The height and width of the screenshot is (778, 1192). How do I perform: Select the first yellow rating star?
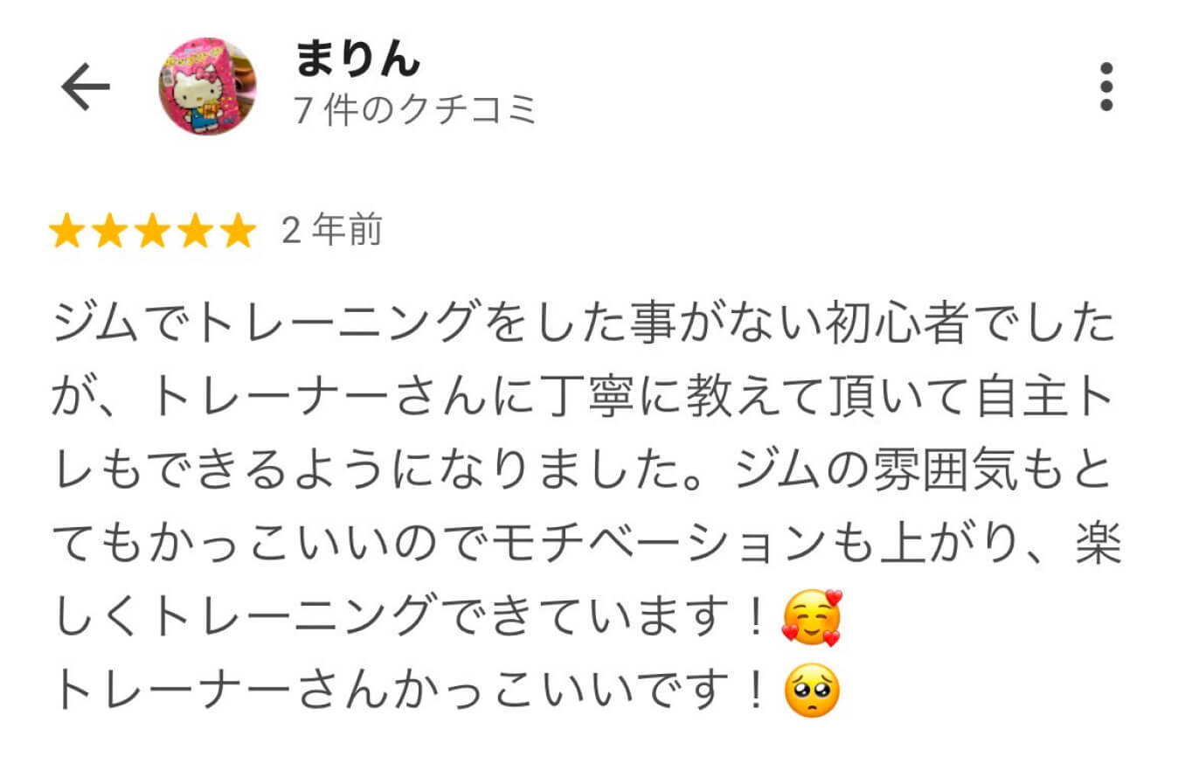pos(68,232)
